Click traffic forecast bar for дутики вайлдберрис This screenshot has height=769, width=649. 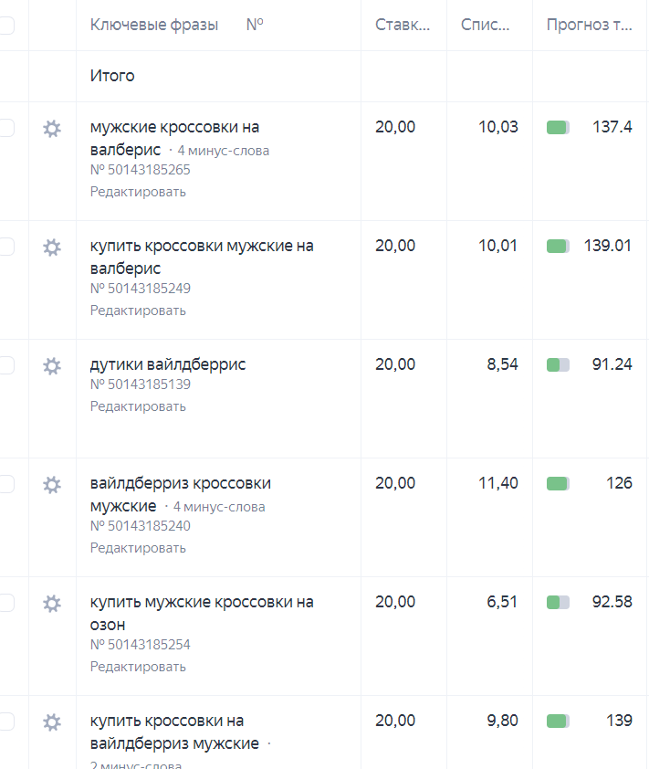click(558, 365)
